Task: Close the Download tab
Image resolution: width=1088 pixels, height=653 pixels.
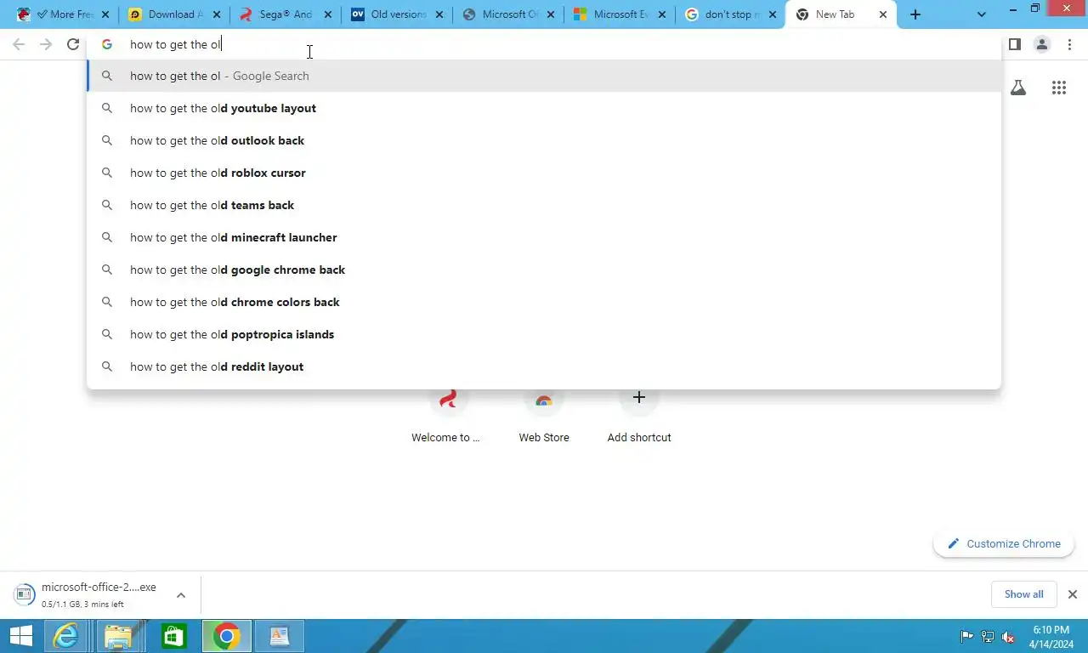Action: [217, 14]
